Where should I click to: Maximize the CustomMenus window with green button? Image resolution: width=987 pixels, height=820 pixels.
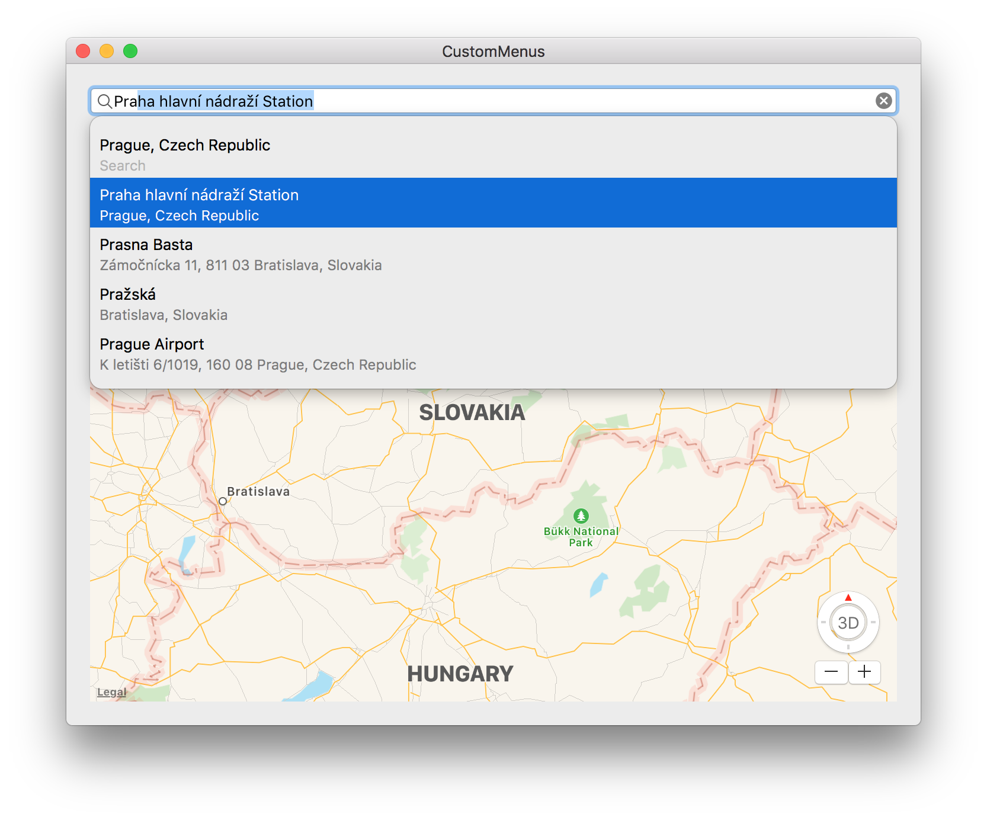(x=130, y=52)
